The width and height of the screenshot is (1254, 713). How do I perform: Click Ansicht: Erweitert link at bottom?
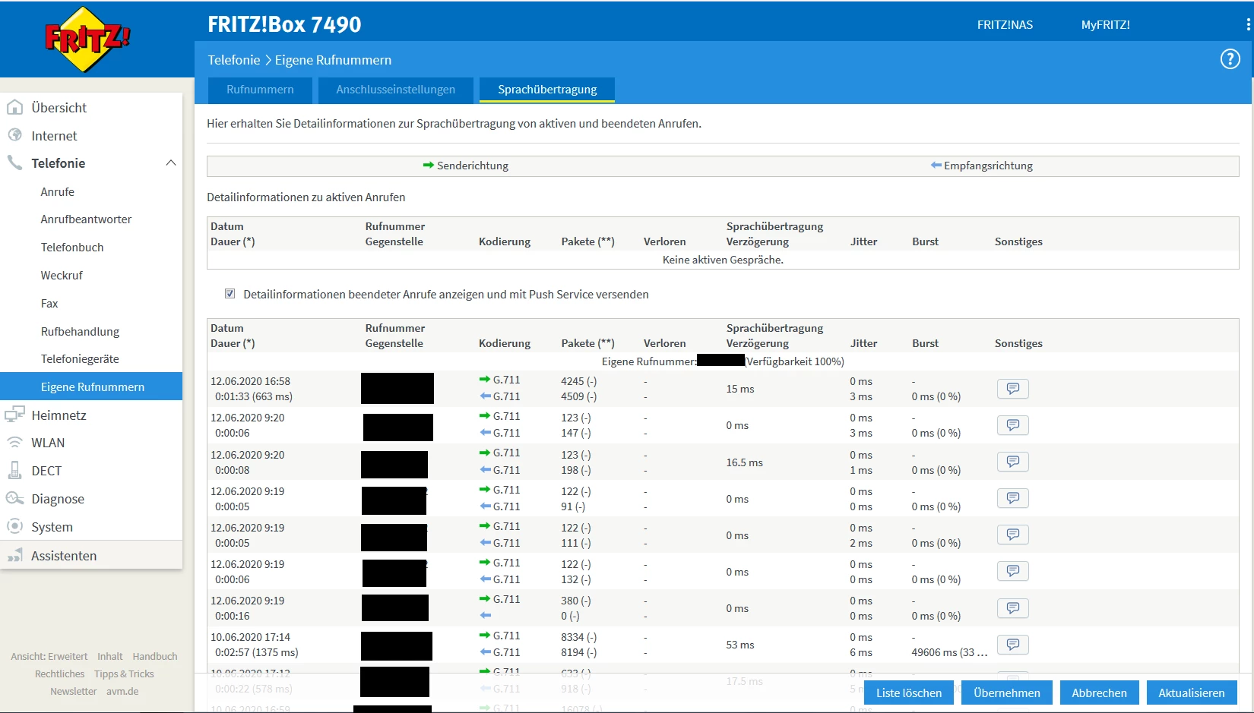click(x=49, y=656)
